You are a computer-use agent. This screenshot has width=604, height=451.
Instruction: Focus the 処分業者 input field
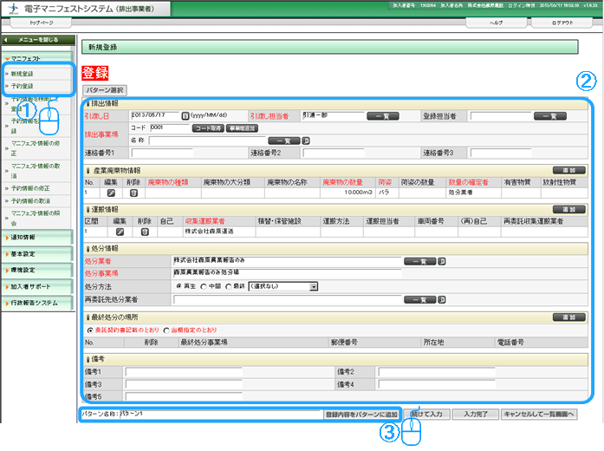pyautogui.click(x=288, y=261)
